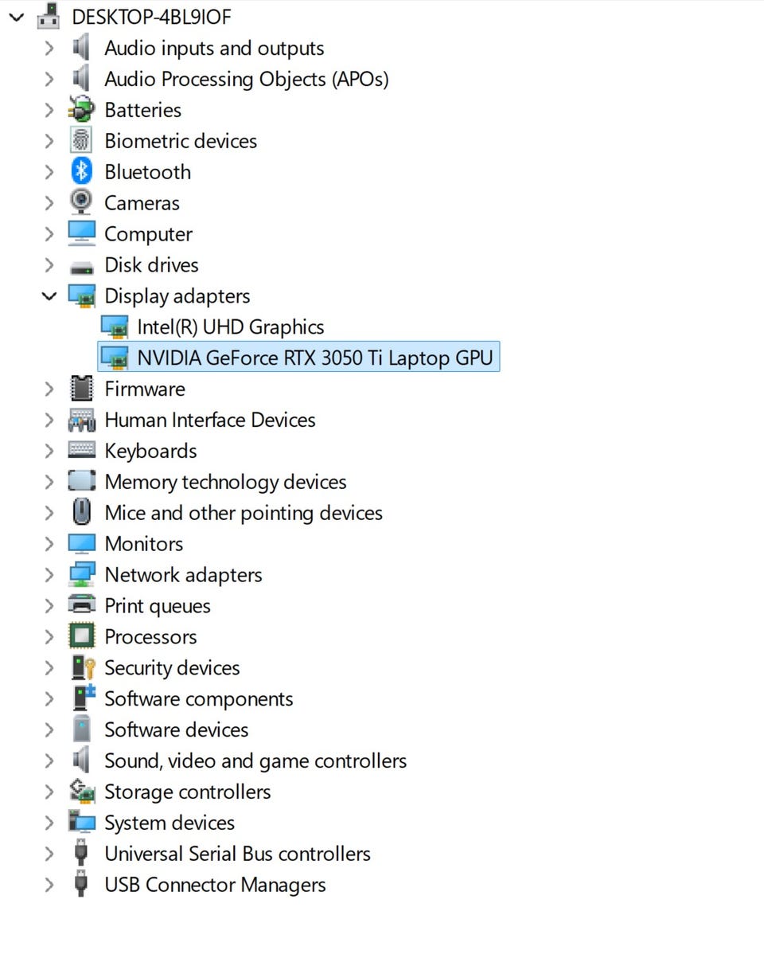Collapse the Display adapters category
Image resolution: width=764 pixels, height=962 pixels.
click(49, 295)
